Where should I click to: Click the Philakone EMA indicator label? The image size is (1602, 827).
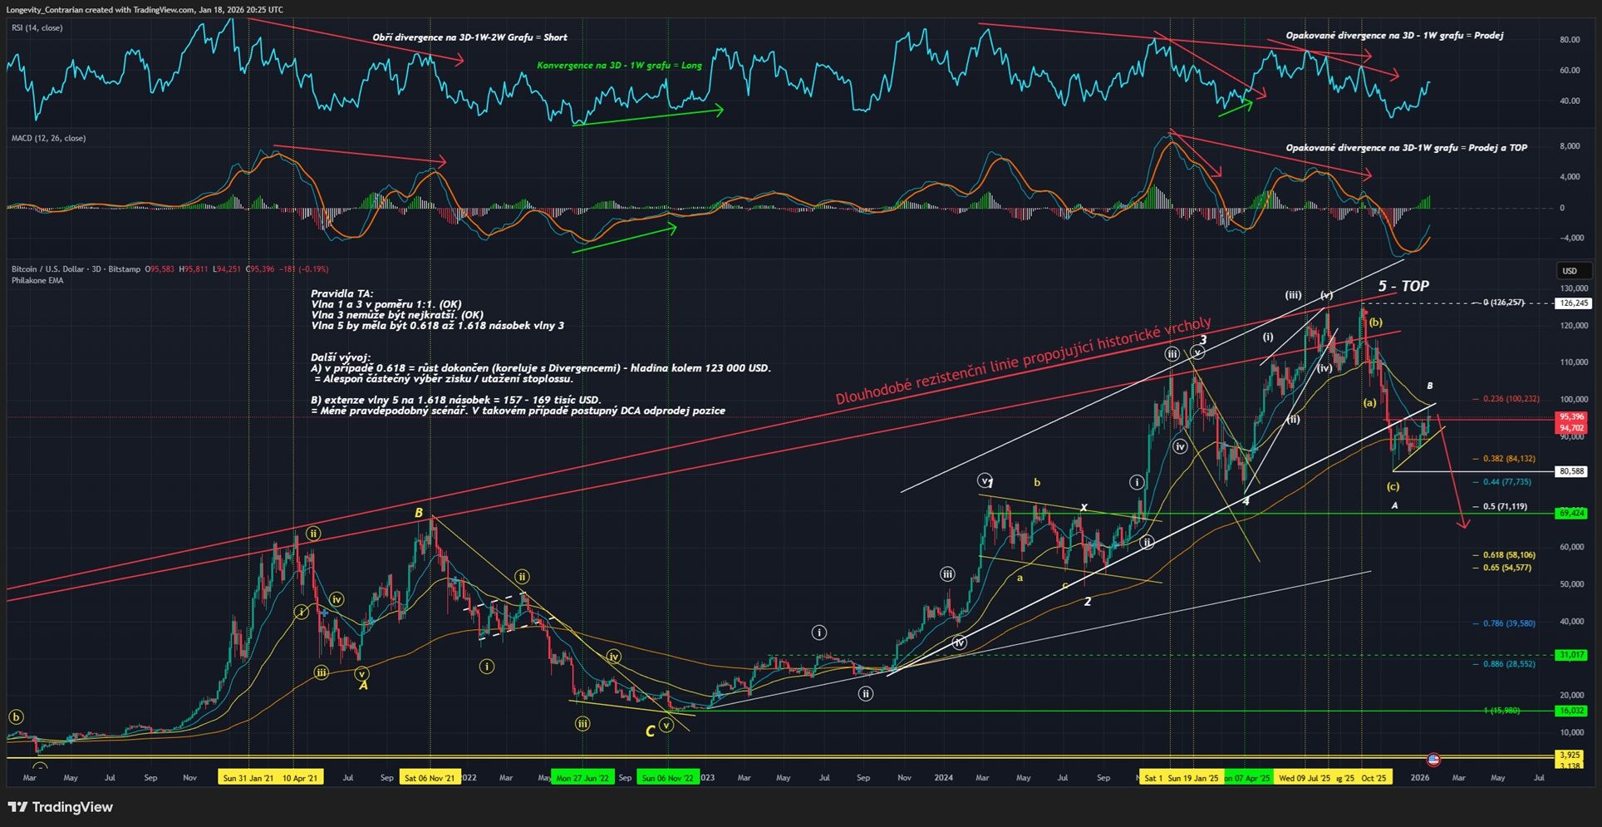coord(37,281)
